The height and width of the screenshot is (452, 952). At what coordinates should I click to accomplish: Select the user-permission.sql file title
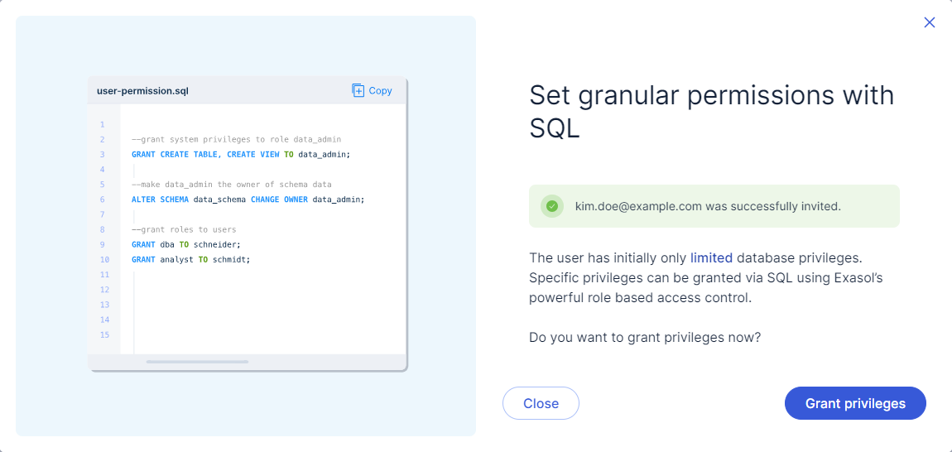[x=142, y=91]
